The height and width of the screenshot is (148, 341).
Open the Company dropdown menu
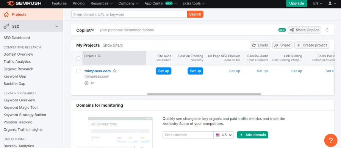128,3
